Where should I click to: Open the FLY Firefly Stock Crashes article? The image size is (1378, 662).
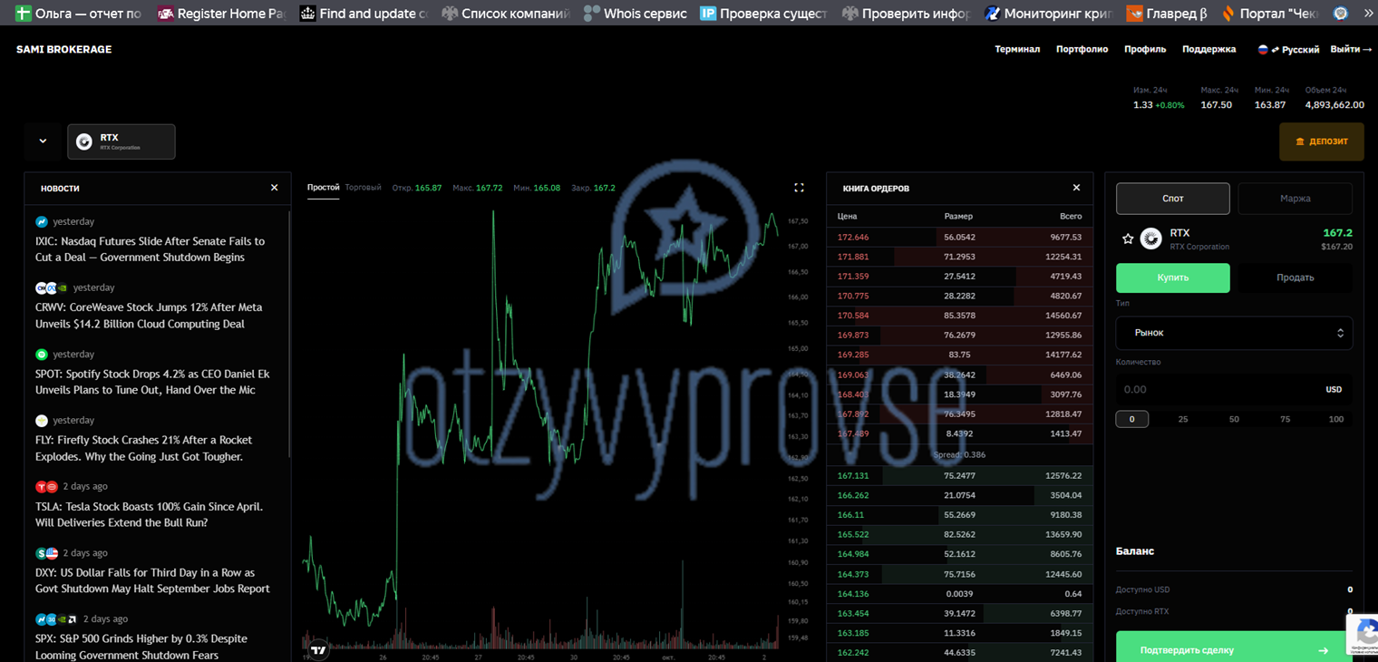tap(144, 448)
